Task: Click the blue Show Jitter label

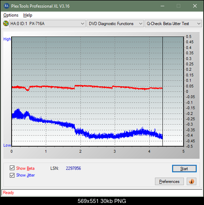Action: (25, 175)
